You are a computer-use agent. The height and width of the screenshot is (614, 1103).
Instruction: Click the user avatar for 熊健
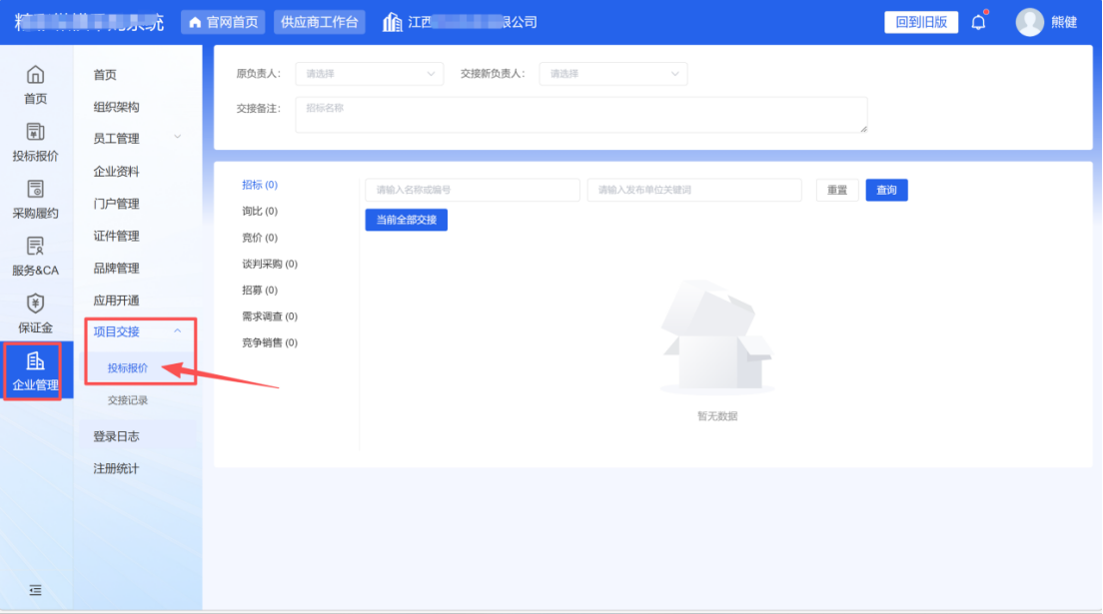pos(1029,22)
